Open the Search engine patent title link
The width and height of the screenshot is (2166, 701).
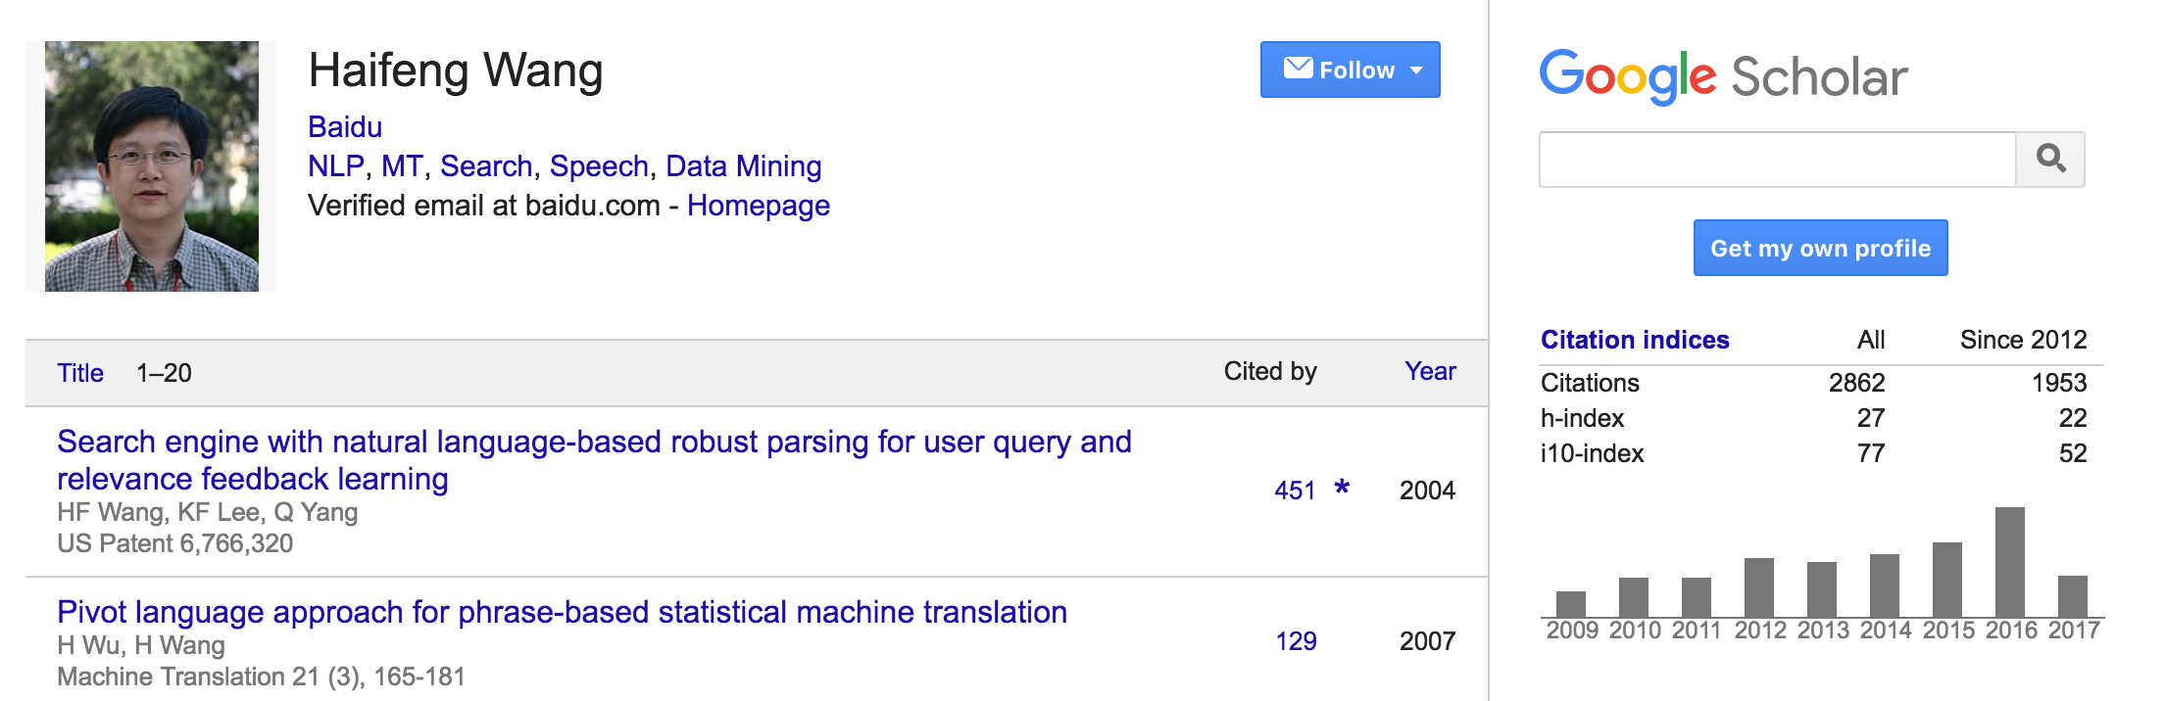[594, 443]
